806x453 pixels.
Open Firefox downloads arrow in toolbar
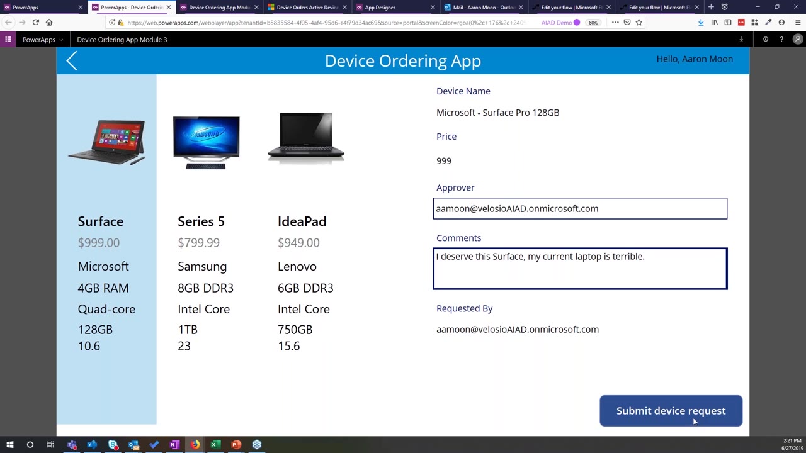tap(701, 23)
